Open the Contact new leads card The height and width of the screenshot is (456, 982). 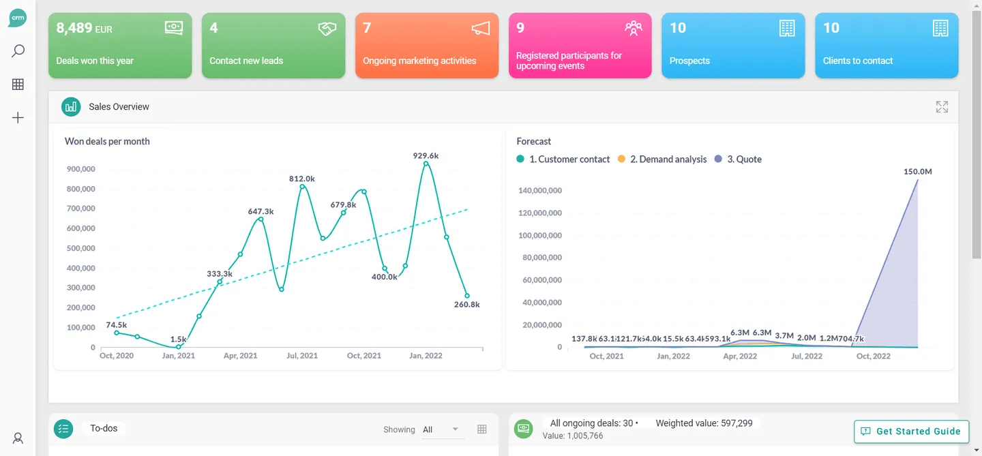pyautogui.click(x=273, y=46)
